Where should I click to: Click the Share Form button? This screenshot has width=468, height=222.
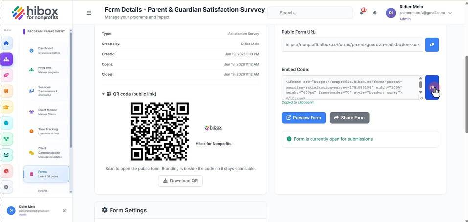point(350,118)
